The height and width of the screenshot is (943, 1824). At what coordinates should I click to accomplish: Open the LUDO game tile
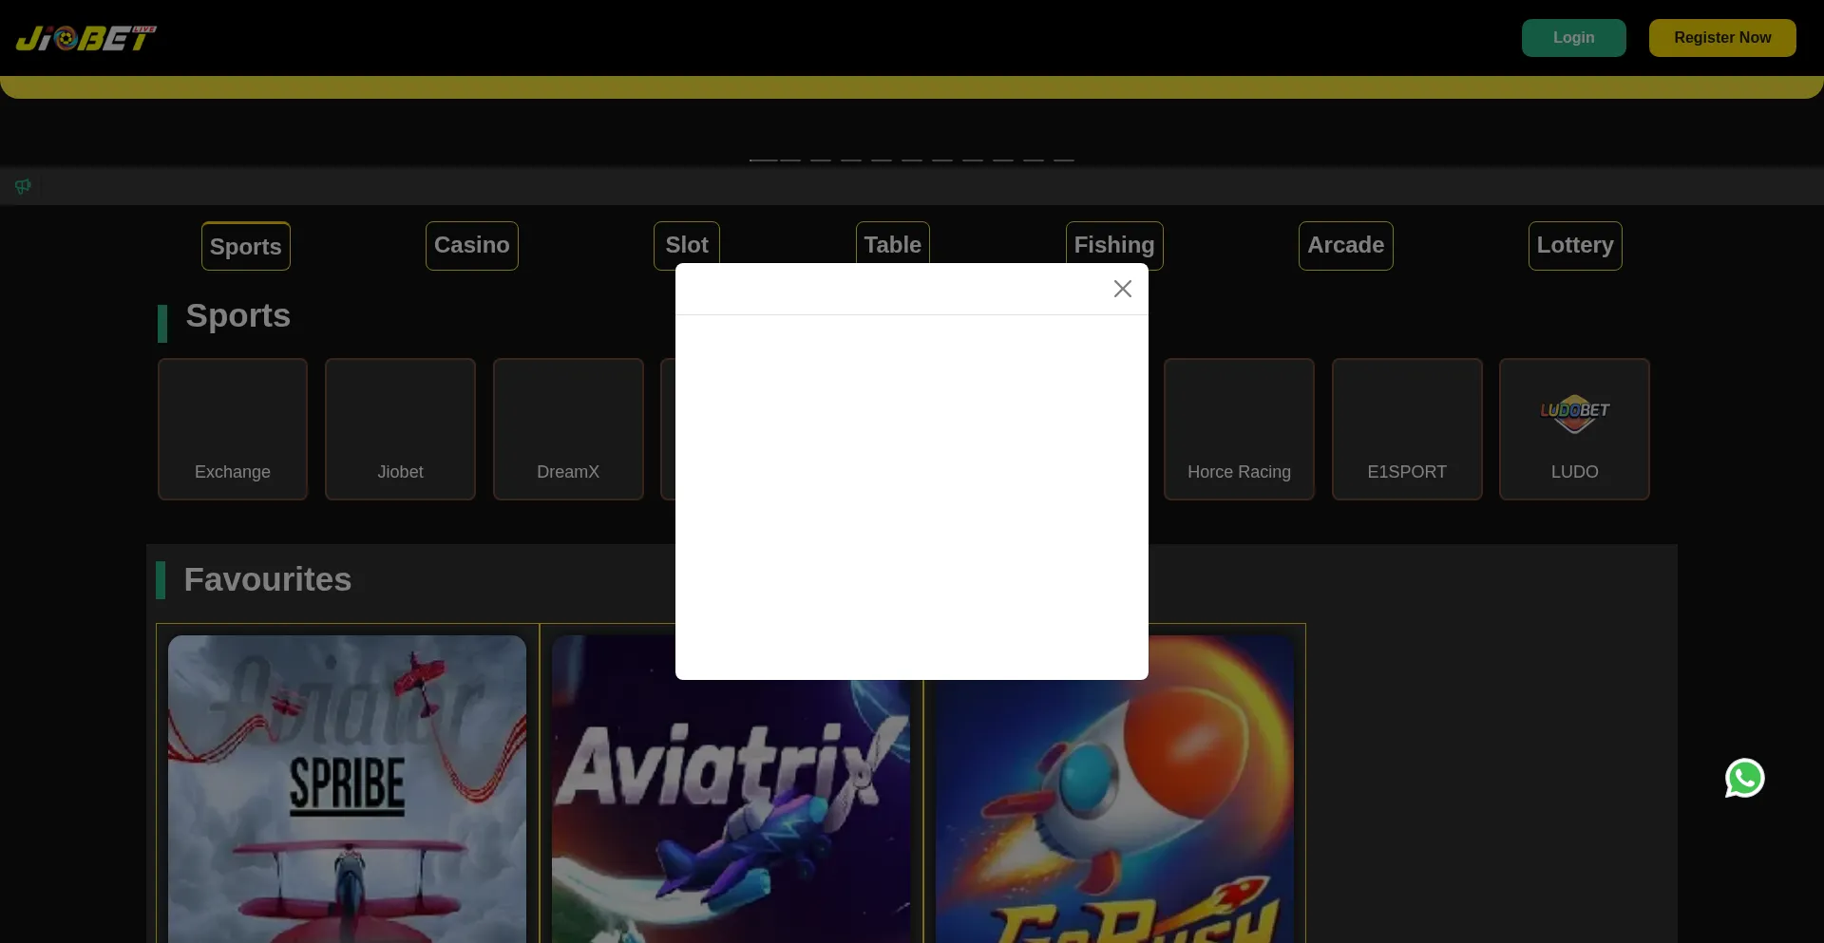[1573, 428]
